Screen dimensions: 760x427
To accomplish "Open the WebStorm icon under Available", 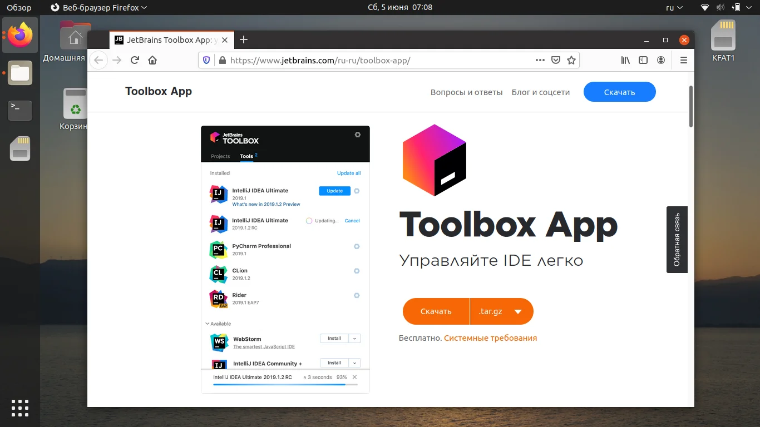I will click(219, 342).
